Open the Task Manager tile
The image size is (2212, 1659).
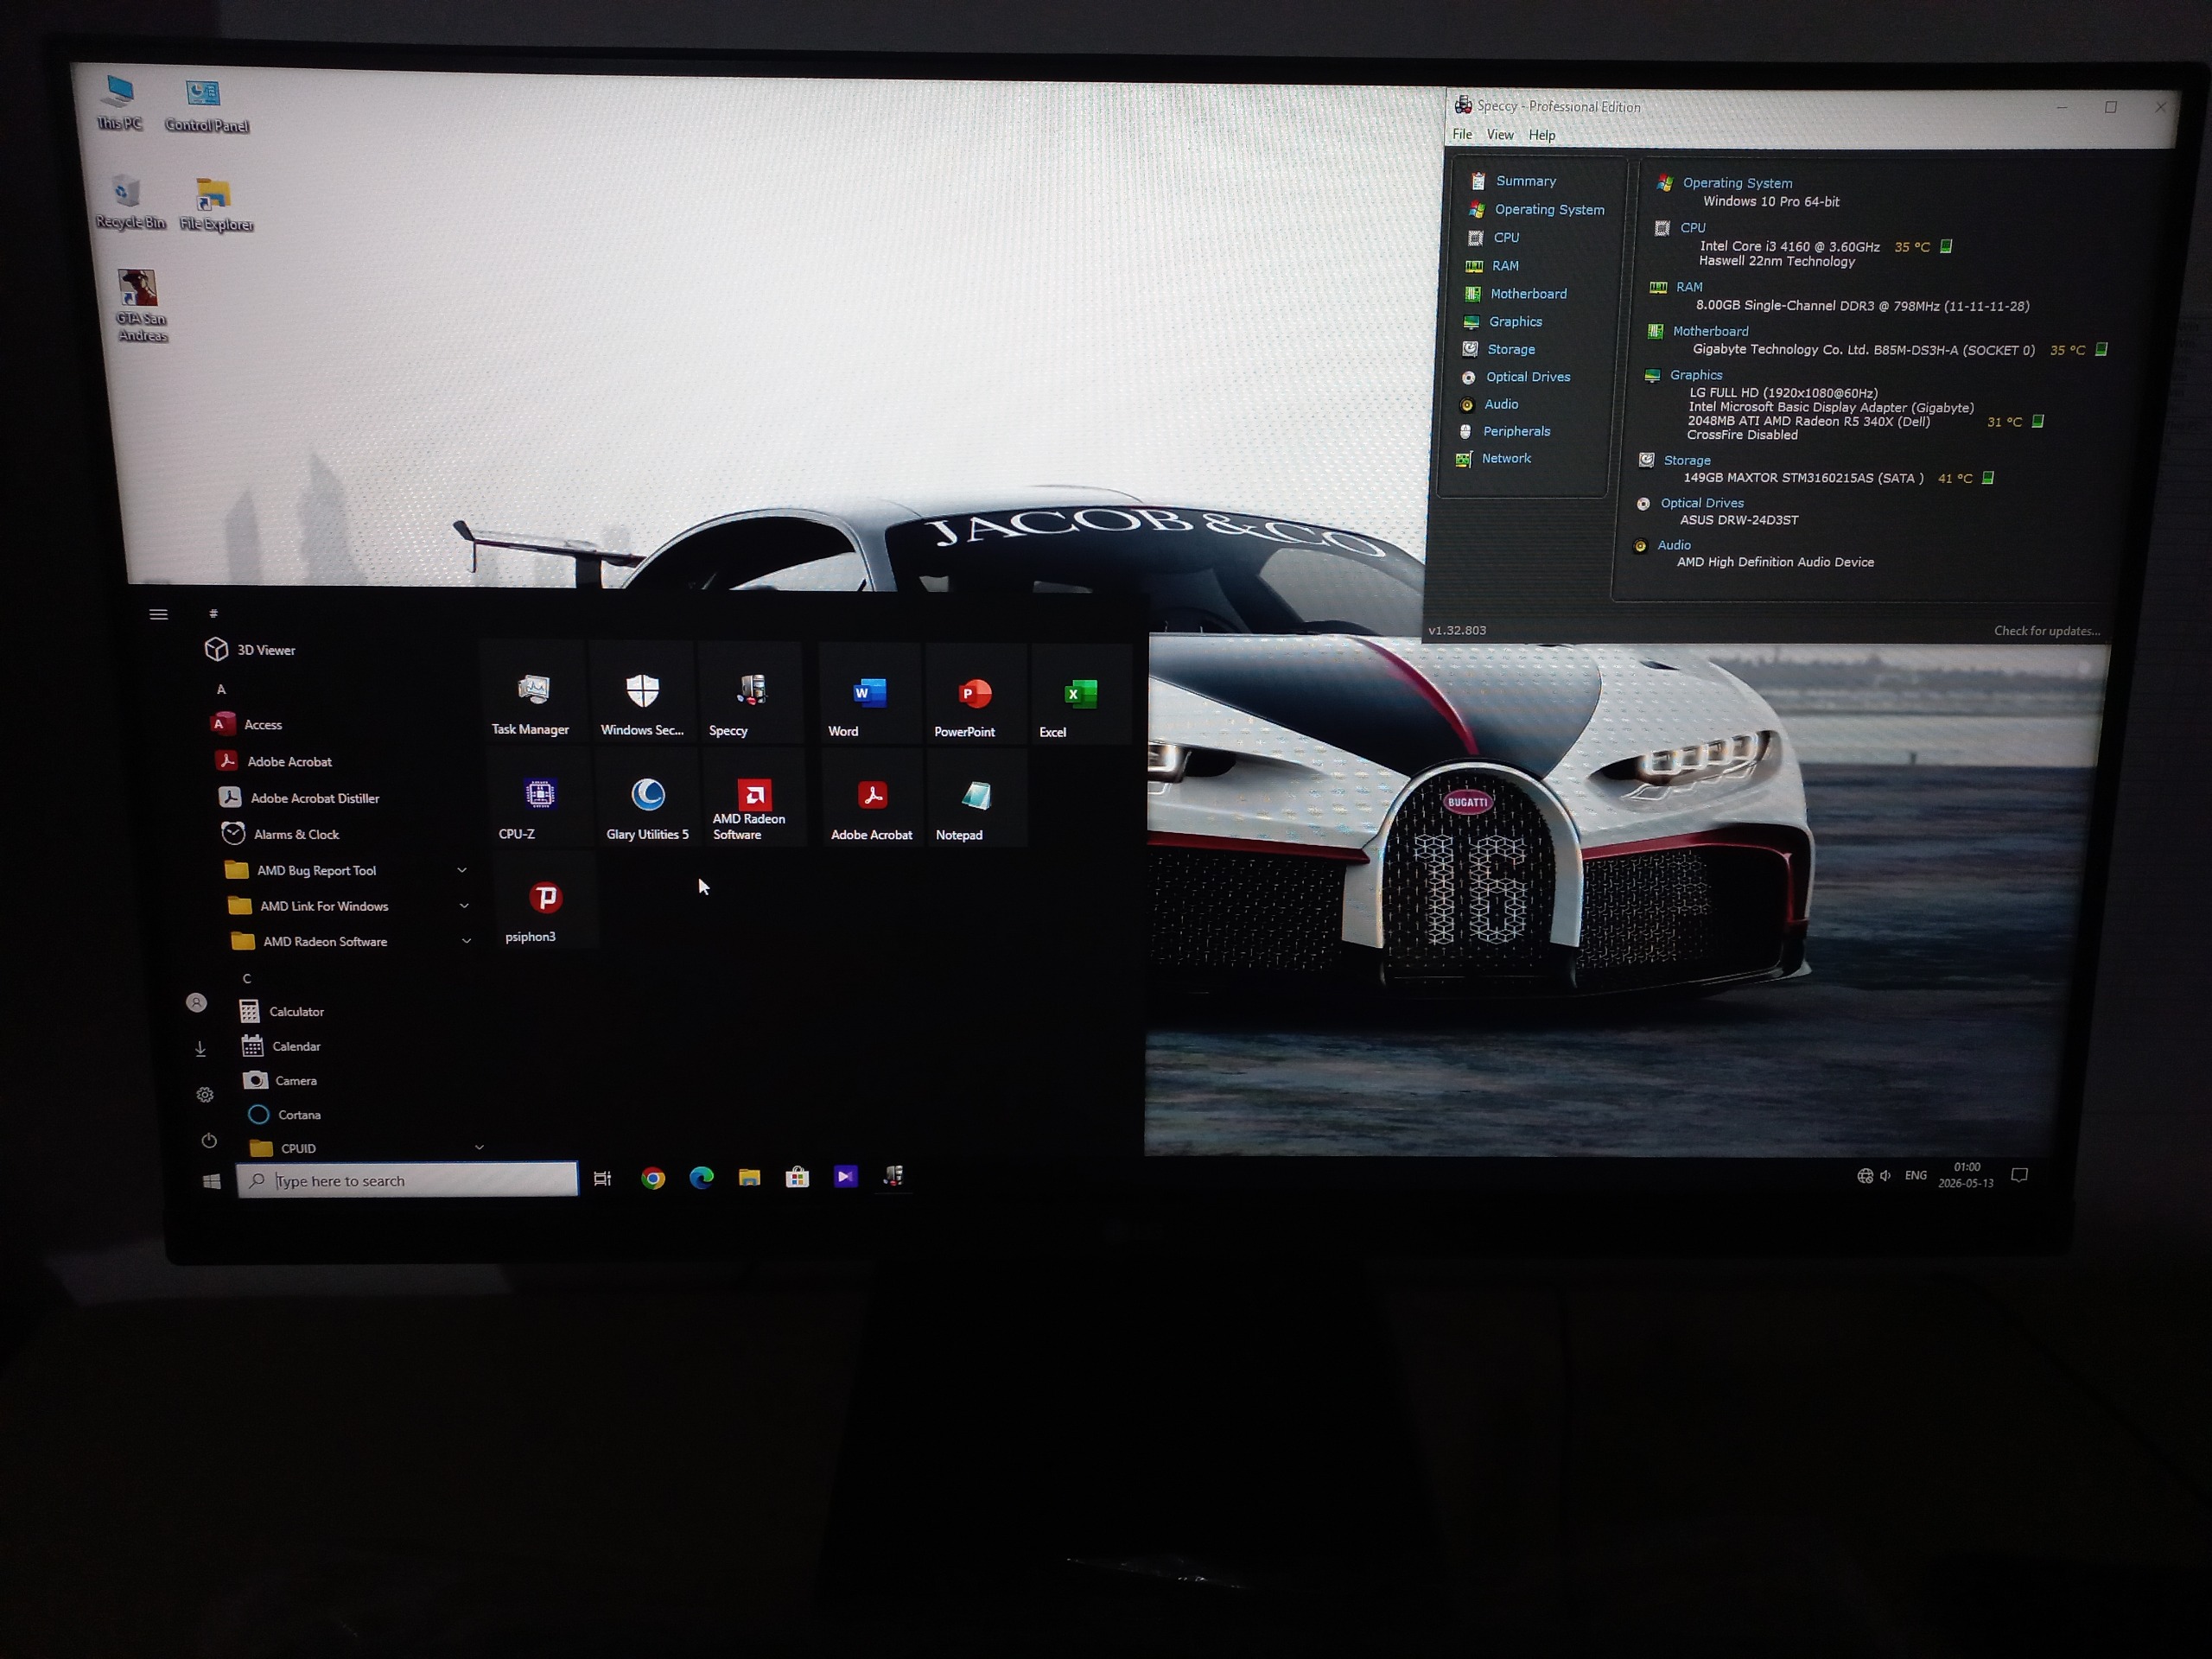tap(531, 693)
